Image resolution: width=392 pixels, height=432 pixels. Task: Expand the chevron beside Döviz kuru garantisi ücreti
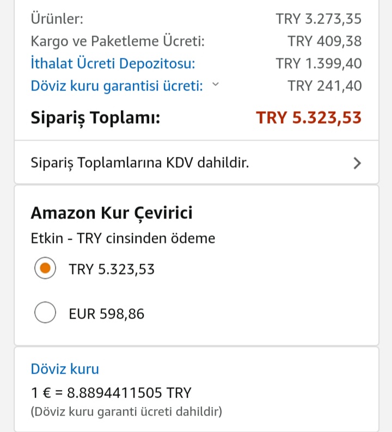pyautogui.click(x=216, y=84)
